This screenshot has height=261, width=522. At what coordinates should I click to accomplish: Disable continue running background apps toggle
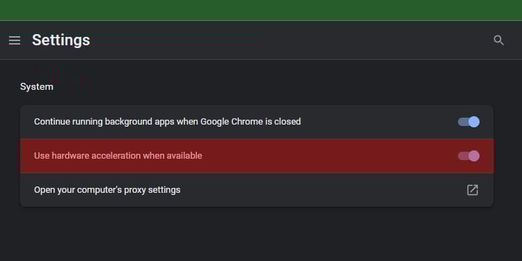[x=468, y=122]
